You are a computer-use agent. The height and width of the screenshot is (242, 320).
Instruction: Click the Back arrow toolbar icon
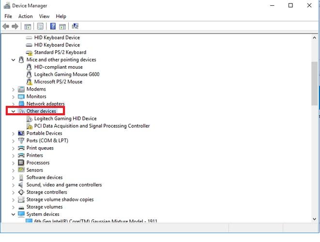click(x=6, y=26)
